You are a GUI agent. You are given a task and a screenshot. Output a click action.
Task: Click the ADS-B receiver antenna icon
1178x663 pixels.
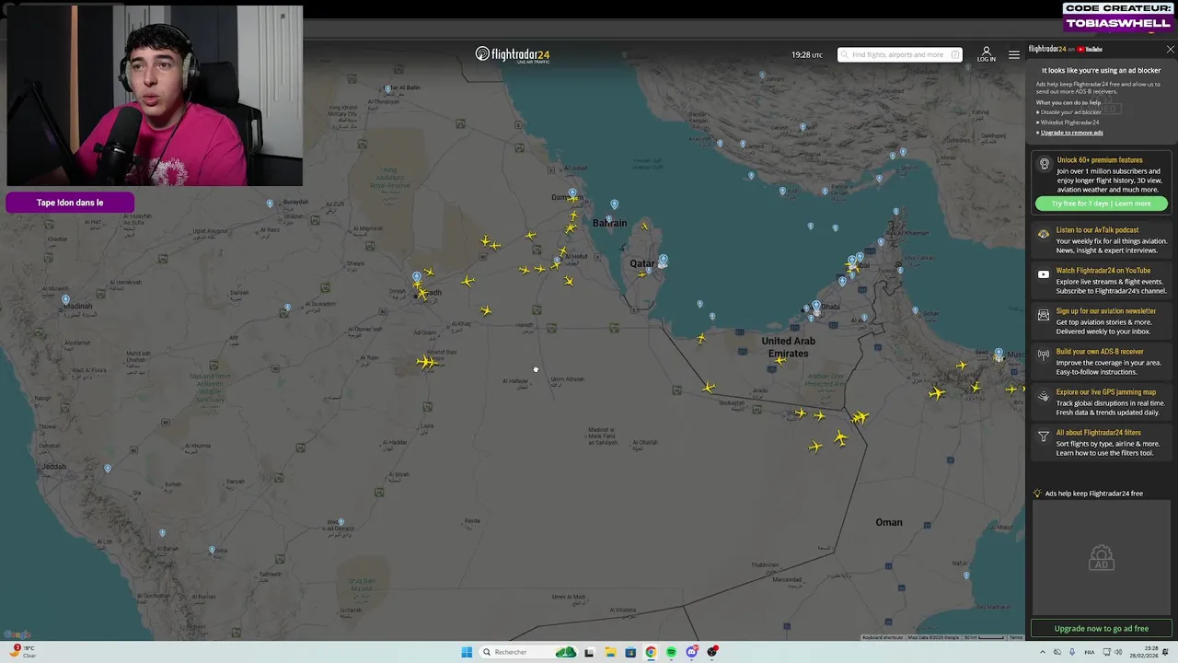[1043, 355]
